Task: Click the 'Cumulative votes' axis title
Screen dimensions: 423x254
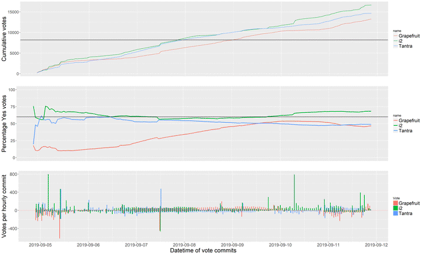Action: coord(4,39)
